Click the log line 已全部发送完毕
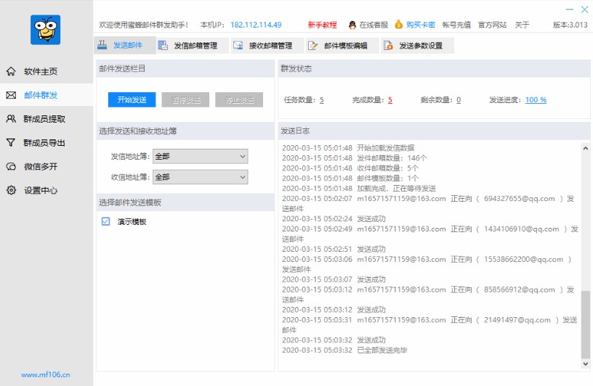Screen dimensions: 593x386 (344, 350)
